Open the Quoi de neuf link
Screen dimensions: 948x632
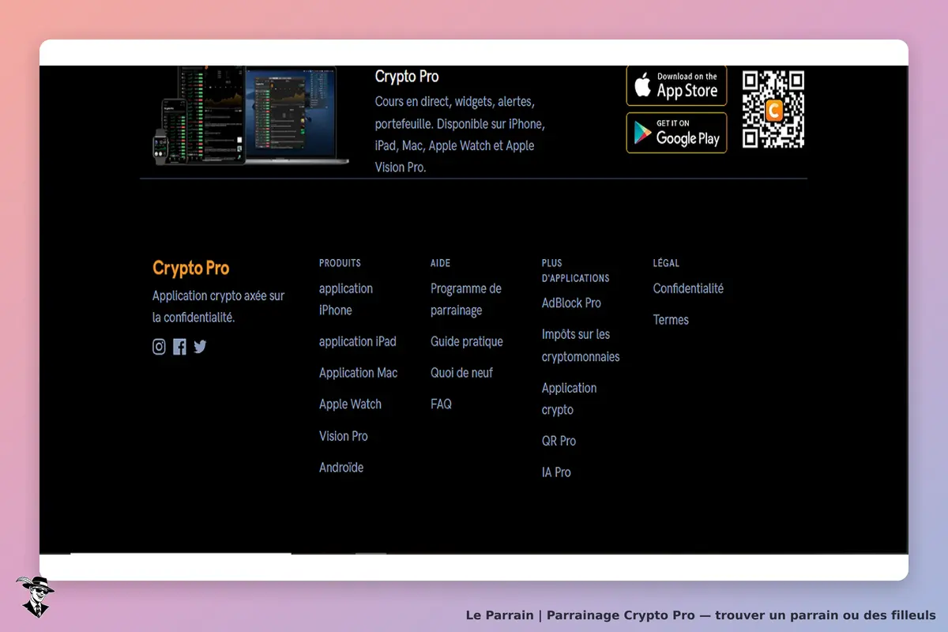[x=461, y=373]
